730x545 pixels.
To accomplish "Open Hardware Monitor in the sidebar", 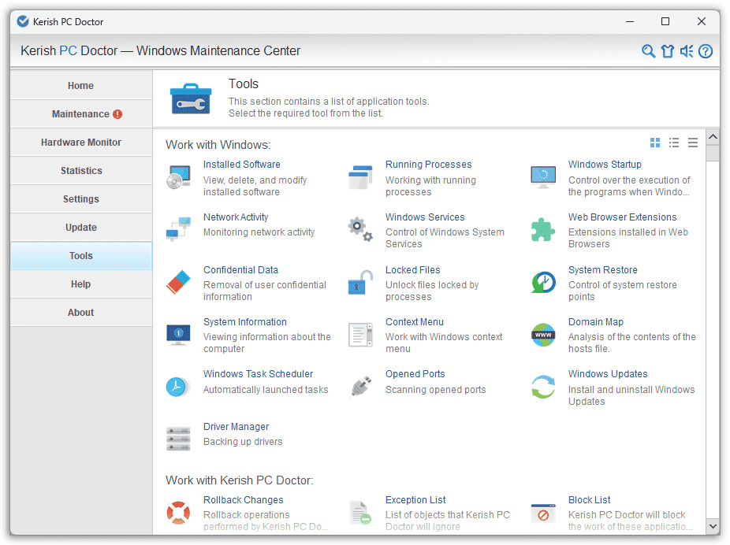I will 81,143.
